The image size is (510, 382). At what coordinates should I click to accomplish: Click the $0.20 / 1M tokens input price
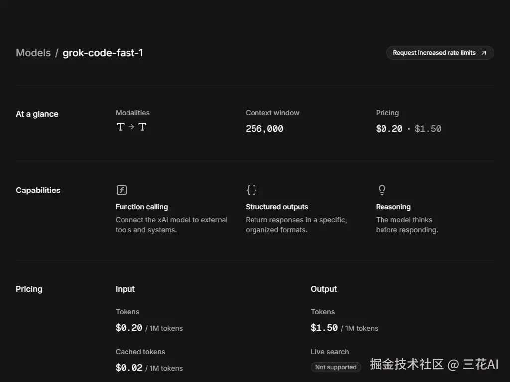click(149, 328)
